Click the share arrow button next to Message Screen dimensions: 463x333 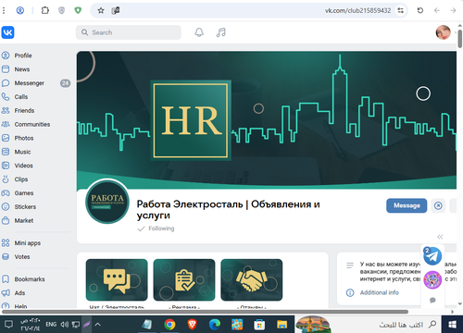point(438,205)
